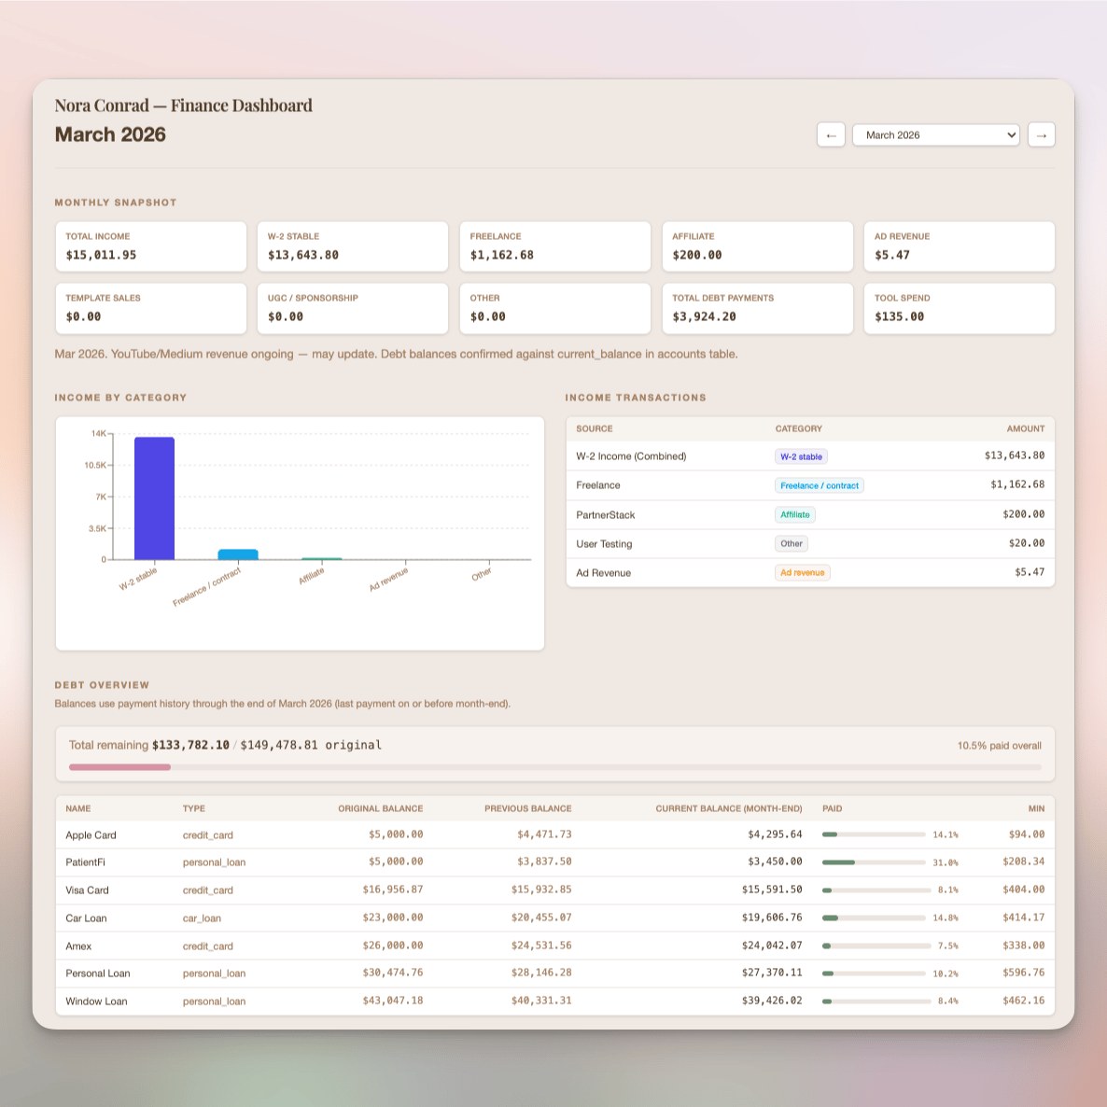Click the Amount column header in transactions

[x=1025, y=428]
